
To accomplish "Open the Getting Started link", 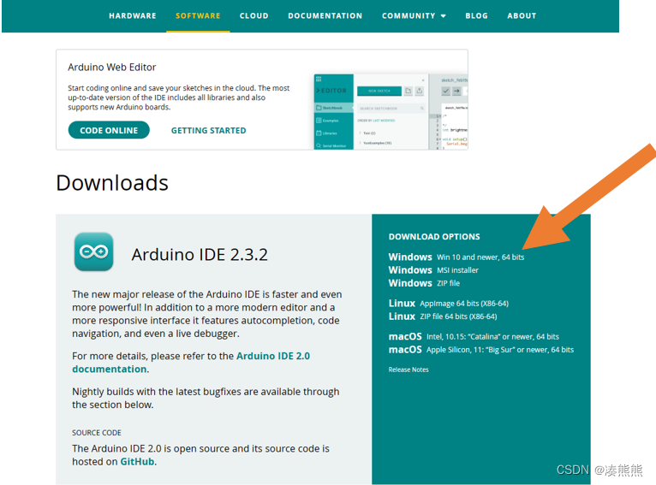I will 208,130.
